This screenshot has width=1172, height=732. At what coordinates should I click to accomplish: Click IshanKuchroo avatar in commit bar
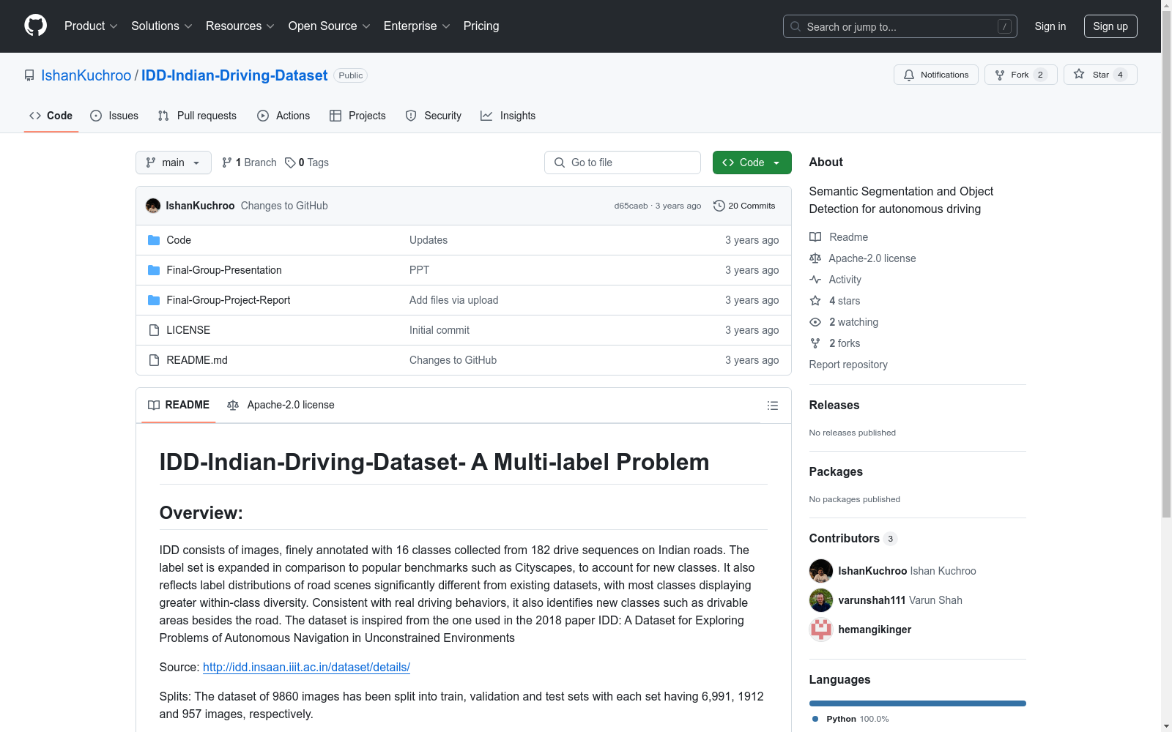point(153,206)
